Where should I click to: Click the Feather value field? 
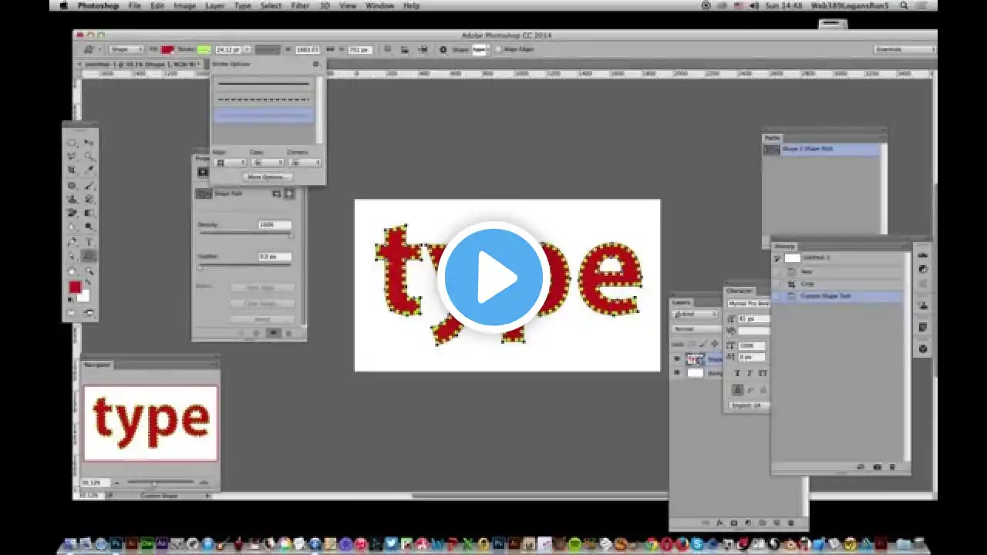pos(275,257)
